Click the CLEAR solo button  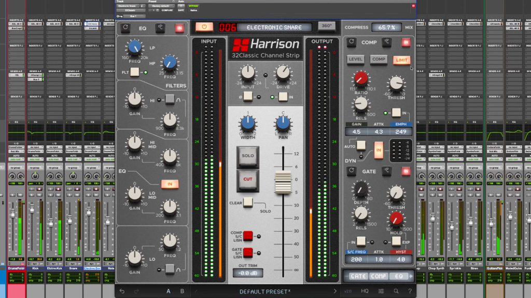[248, 202]
